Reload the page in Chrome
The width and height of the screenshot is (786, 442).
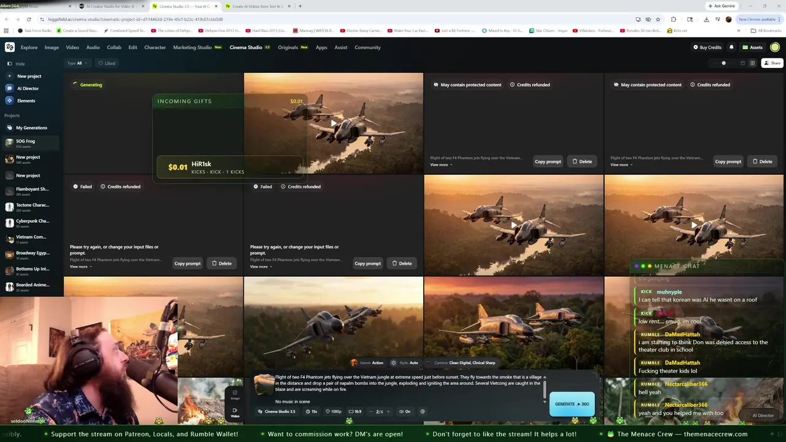pyautogui.click(x=28, y=19)
